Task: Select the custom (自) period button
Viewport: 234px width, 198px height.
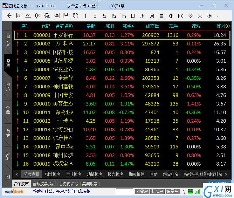Action: pyautogui.click(x=162, y=16)
